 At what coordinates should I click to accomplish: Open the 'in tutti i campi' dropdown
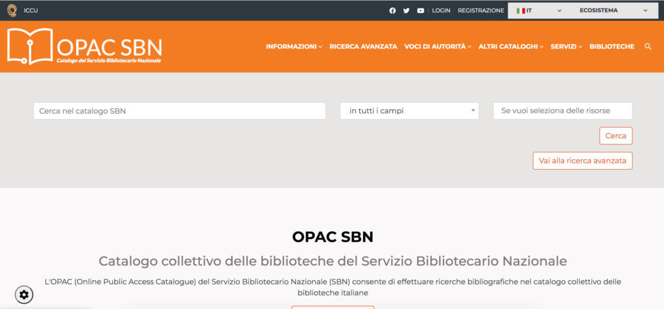[410, 111]
